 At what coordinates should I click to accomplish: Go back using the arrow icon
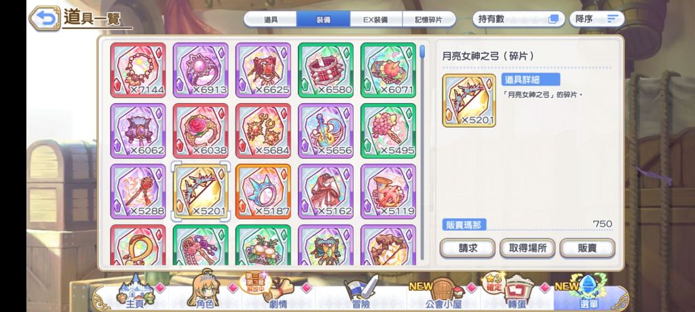click(44, 18)
